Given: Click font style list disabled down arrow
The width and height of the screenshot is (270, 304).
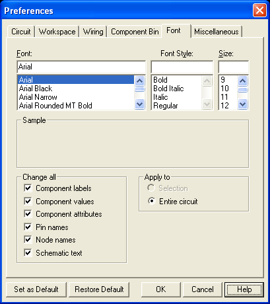Looking at the screenshot, I should coord(207,104).
